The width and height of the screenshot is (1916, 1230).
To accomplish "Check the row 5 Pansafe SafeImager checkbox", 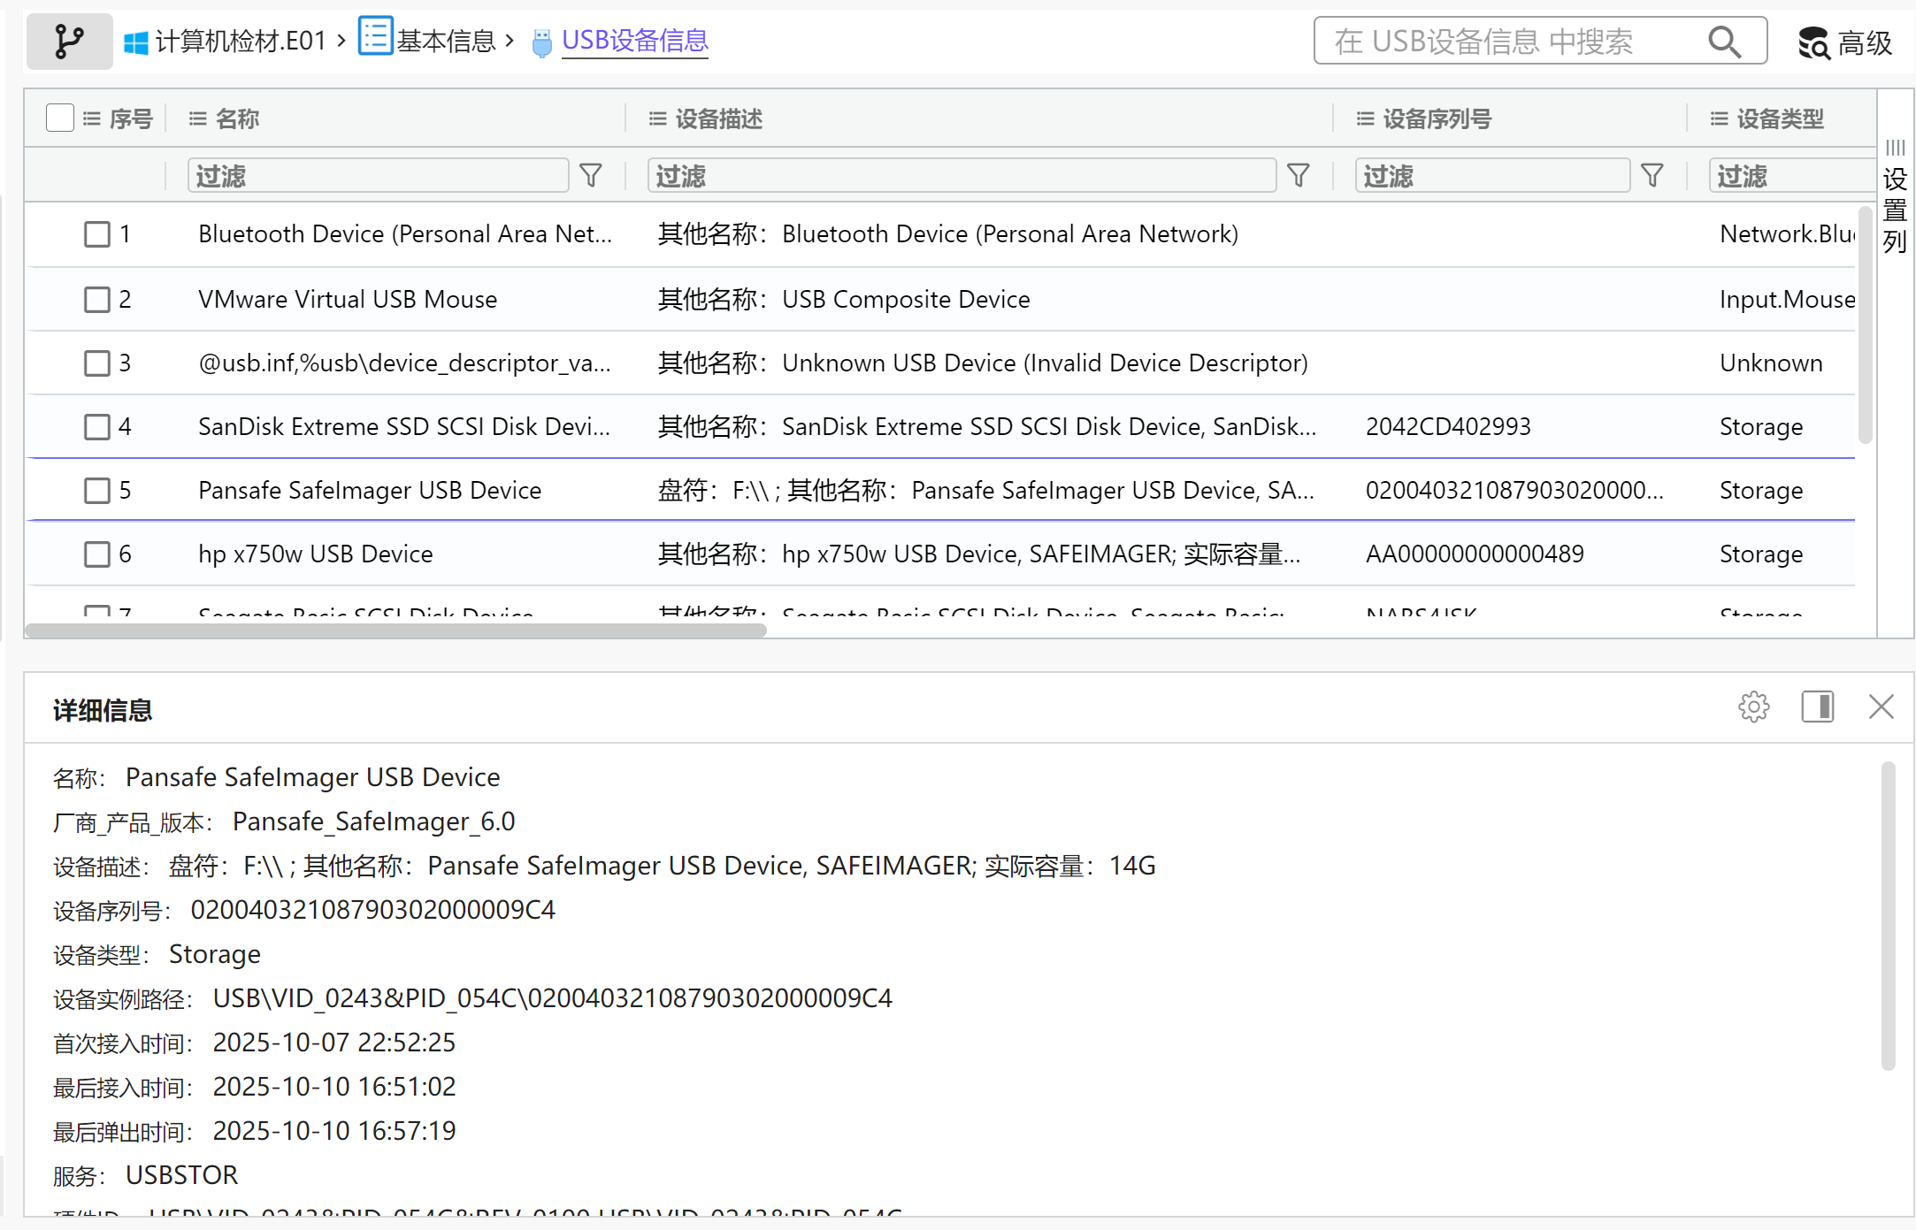I will [96, 490].
